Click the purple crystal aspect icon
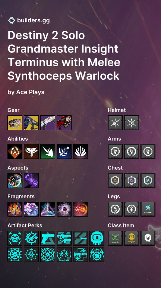161x288 pixels. [31, 180]
